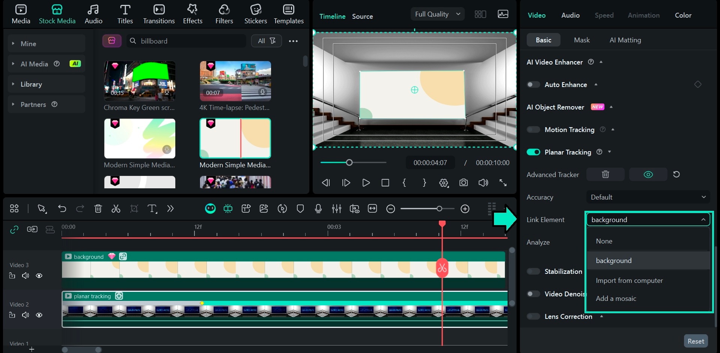Mute the Video 3 track audio

pos(26,276)
